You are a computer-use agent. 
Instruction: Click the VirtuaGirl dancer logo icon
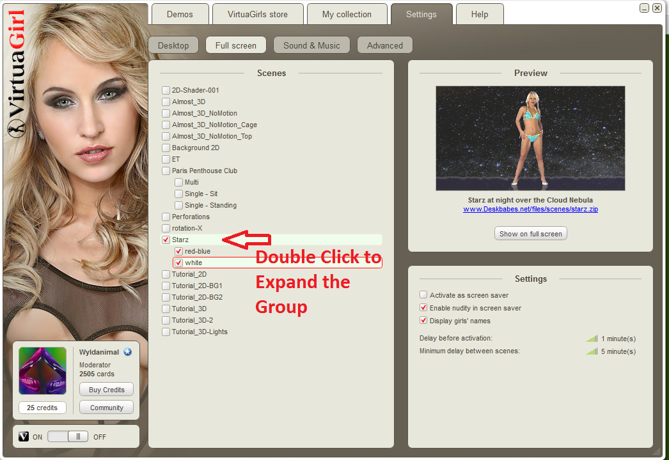click(x=16, y=128)
